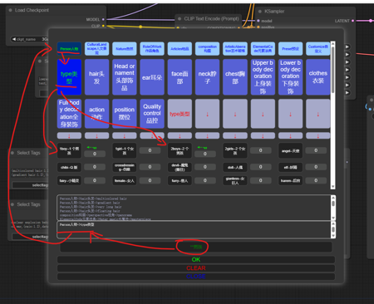
Task: Click the Person->type path text field
Action: coord(194,229)
